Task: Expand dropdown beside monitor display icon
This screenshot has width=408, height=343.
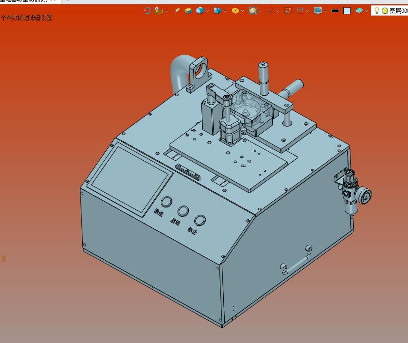Action: click(x=325, y=11)
